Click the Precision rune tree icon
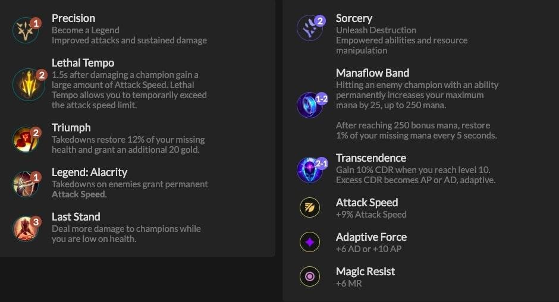559x302 pixels. tap(26, 30)
